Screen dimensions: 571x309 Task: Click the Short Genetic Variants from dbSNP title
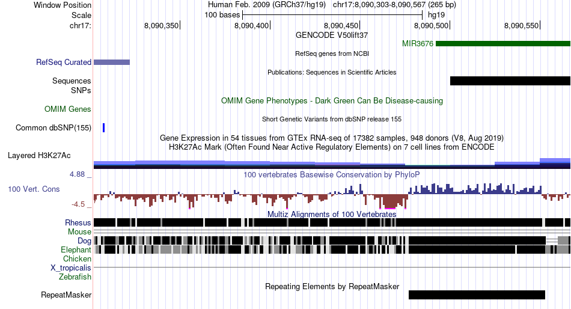tap(332, 119)
